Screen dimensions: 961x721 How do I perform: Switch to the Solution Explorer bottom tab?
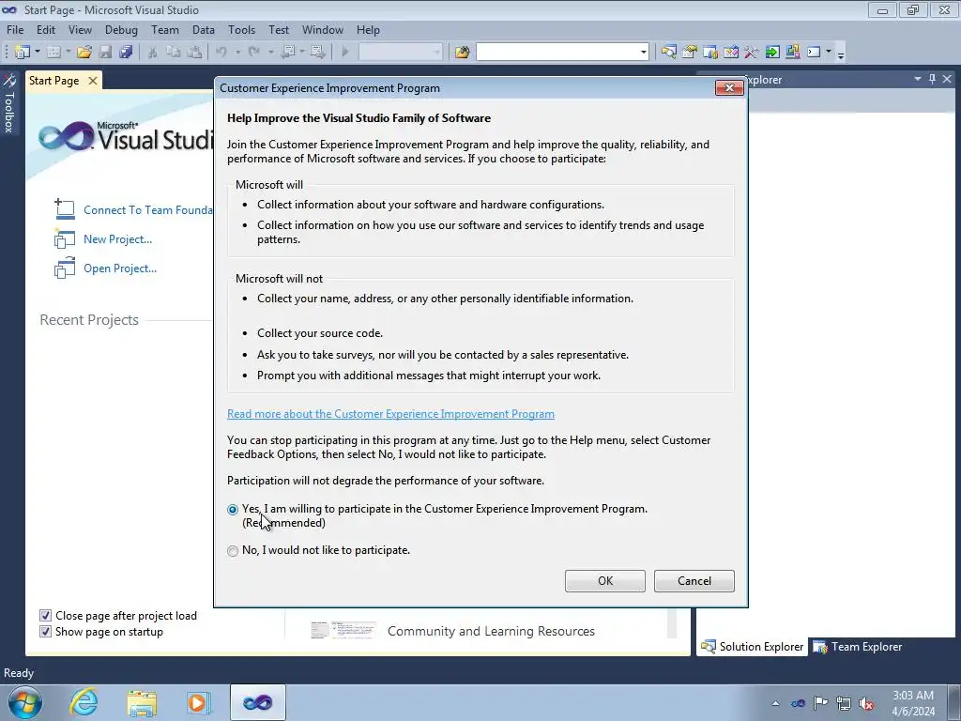[753, 647]
